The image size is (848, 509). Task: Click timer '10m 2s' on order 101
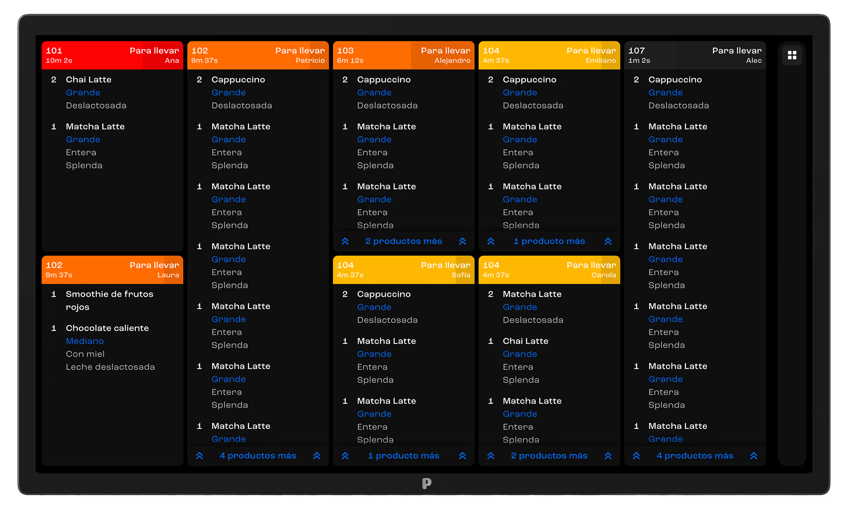(59, 61)
